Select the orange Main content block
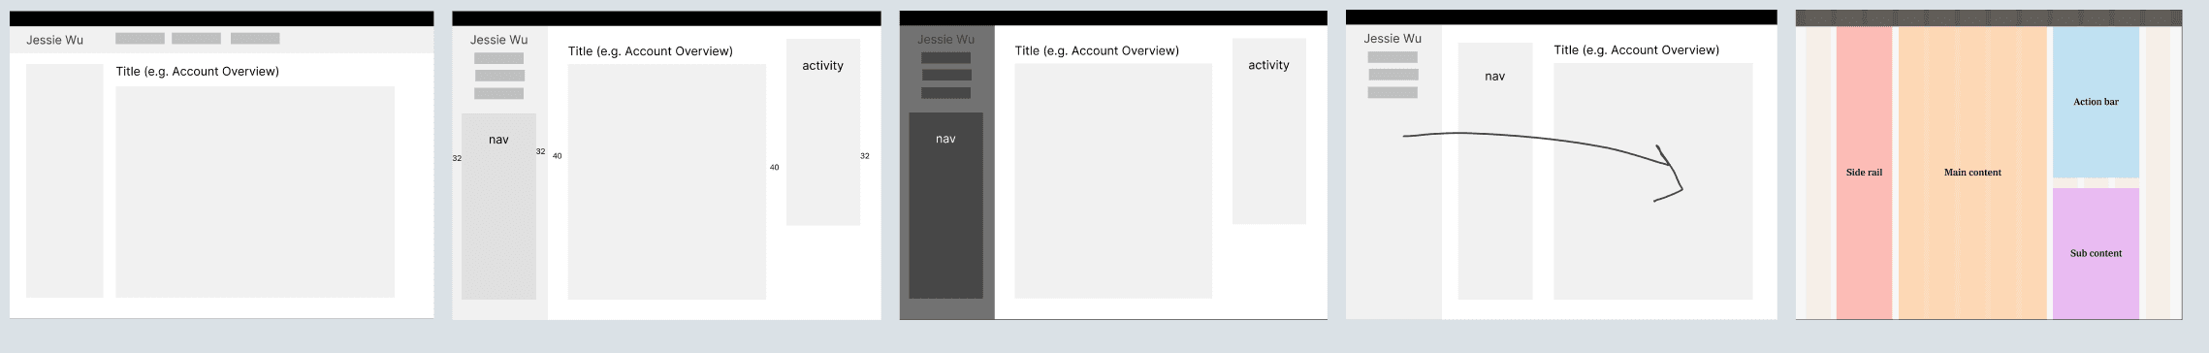This screenshot has width=2209, height=353. tap(1972, 173)
